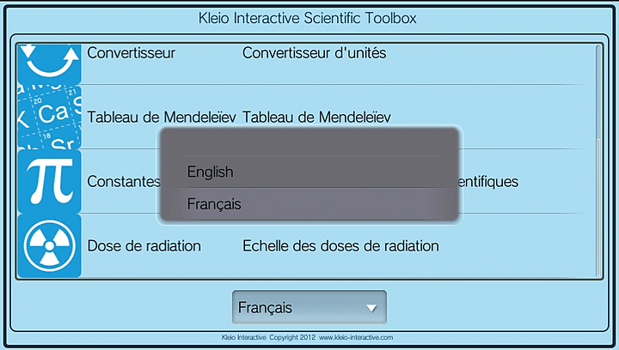Select the Tableau de Mendeleïev entry name
Screen dimensions: 619x350
162,117
